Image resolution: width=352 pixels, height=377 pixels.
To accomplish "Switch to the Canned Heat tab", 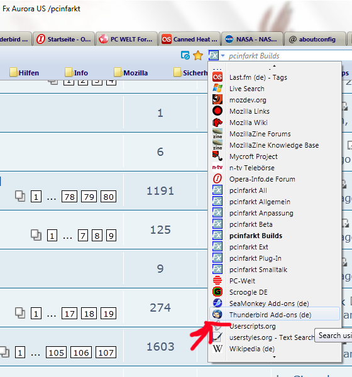I will tap(189, 39).
